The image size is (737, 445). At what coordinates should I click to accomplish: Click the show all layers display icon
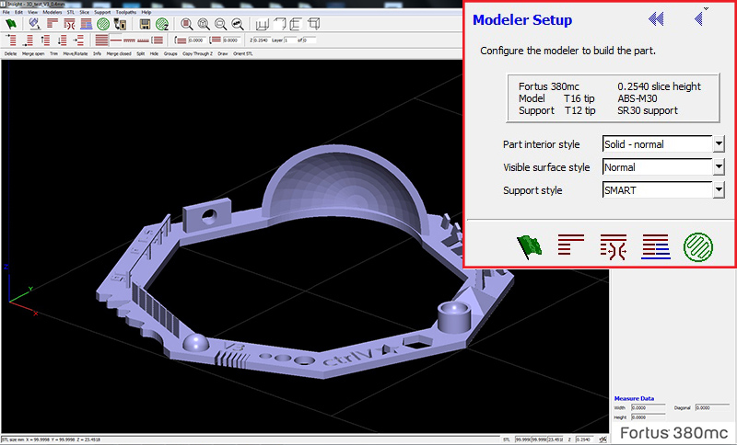[x=102, y=40]
